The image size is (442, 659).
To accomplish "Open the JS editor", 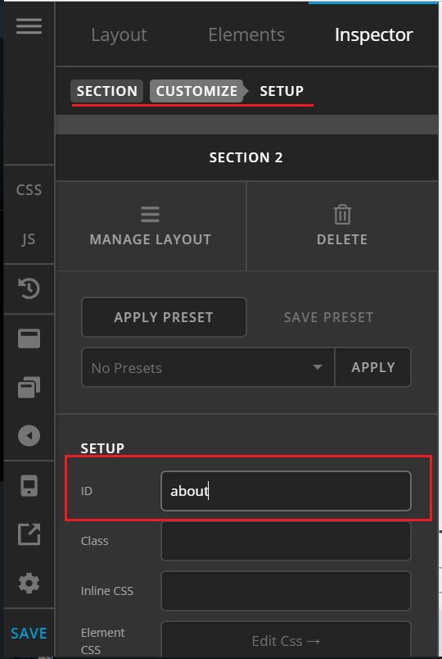I will [29, 239].
